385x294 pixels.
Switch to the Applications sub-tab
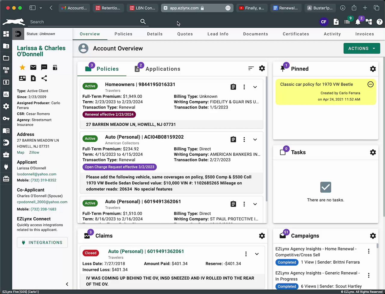tap(157, 69)
